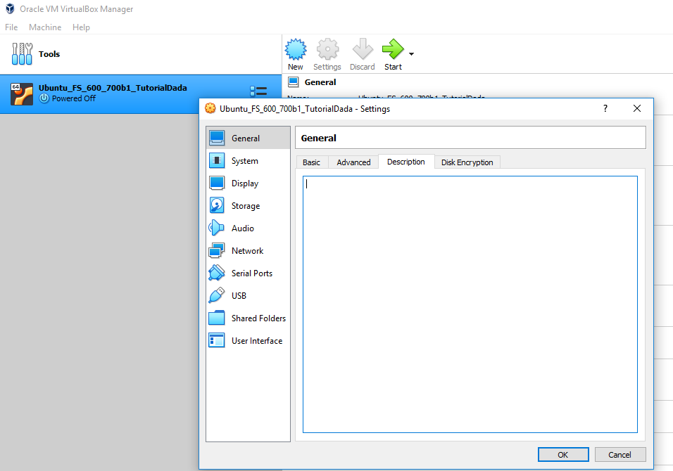The image size is (673, 471).
Task: Switch to the Advanced tab
Action: (353, 162)
